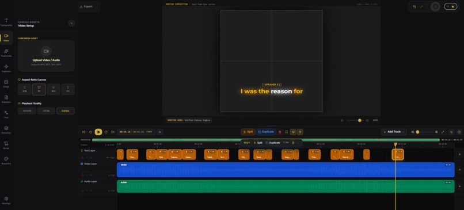Select 16:9 aspect ratio canvas
Screen dimensions: 464x210
click(54, 89)
